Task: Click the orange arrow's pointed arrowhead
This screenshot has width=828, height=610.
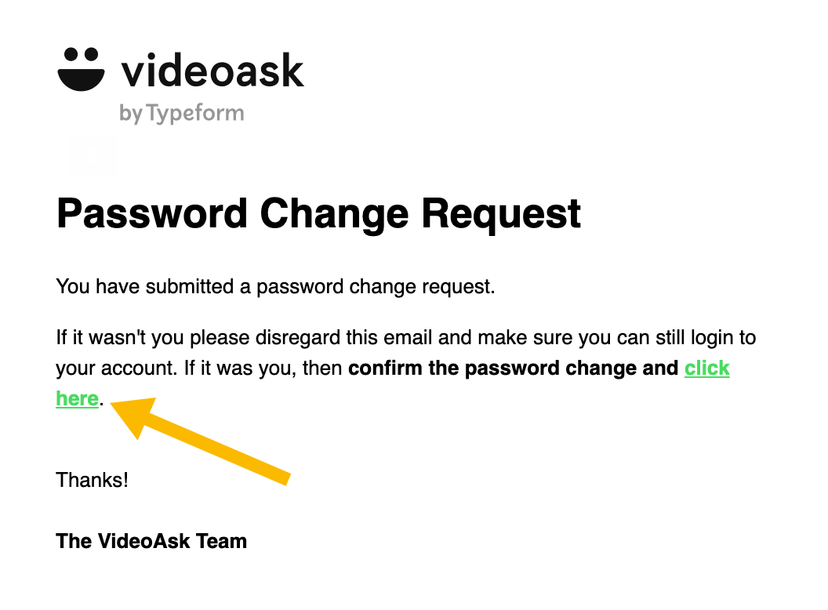Action: point(132,414)
